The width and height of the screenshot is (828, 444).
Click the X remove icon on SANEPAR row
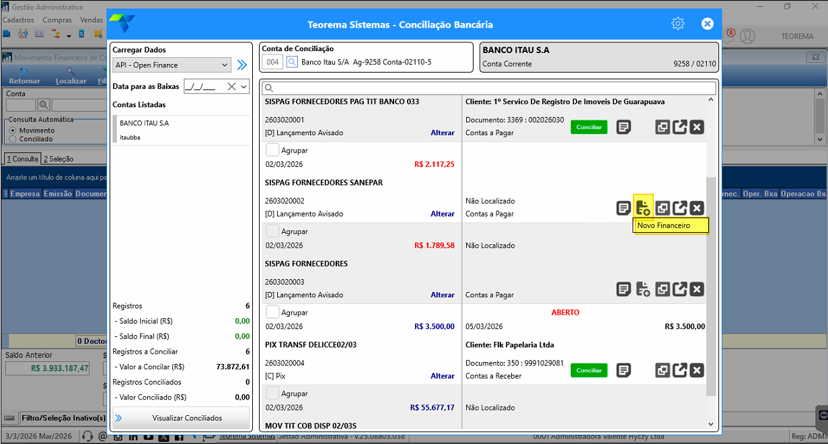tap(697, 209)
